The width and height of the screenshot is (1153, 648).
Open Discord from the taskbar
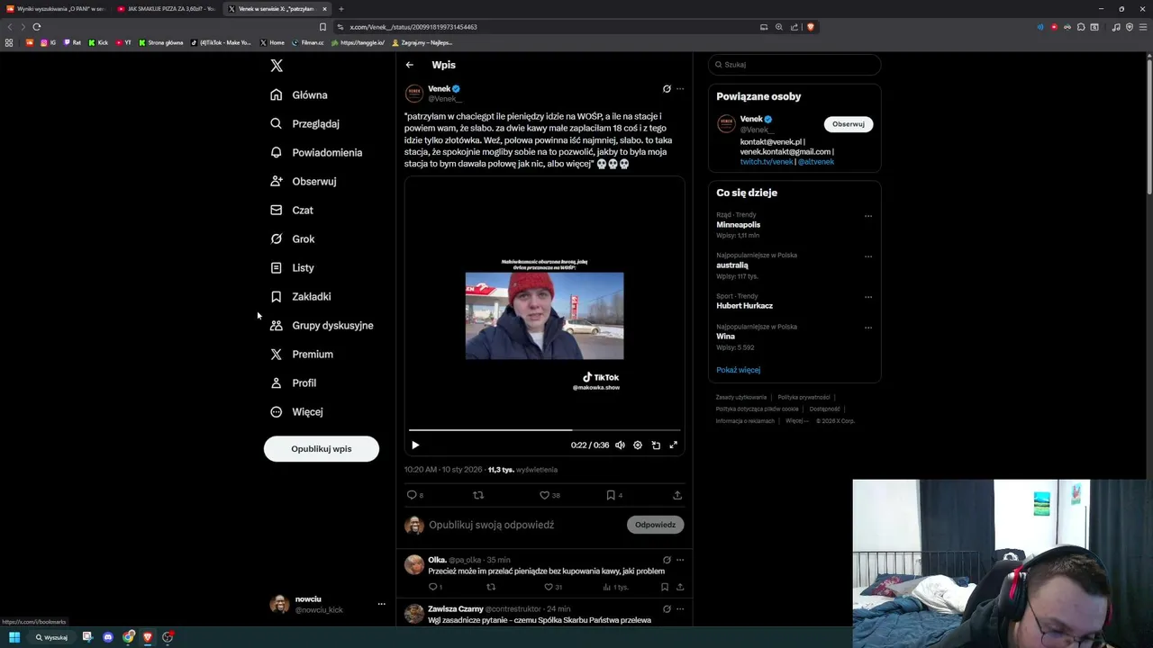tap(108, 637)
